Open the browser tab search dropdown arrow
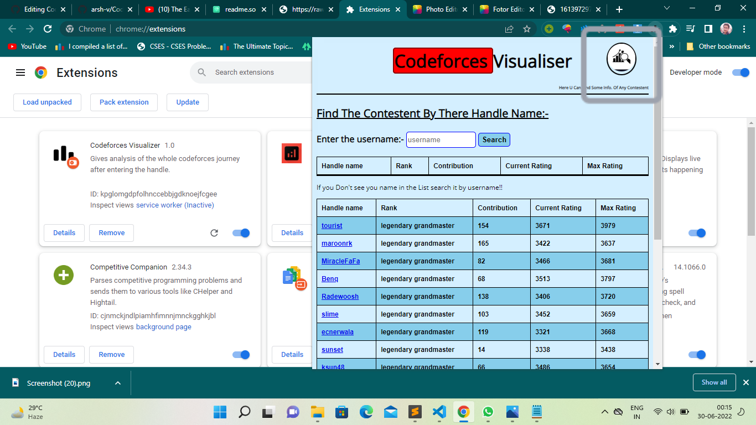 pyautogui.click(x=666, y=8)
